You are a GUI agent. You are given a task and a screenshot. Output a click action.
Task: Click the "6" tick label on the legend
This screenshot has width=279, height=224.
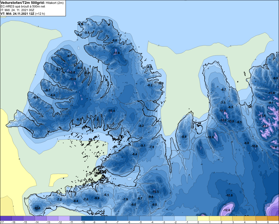click(268, 222)
